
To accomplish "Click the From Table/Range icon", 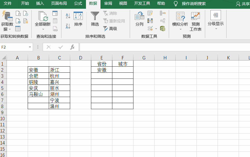I will (x=18, y=29).
